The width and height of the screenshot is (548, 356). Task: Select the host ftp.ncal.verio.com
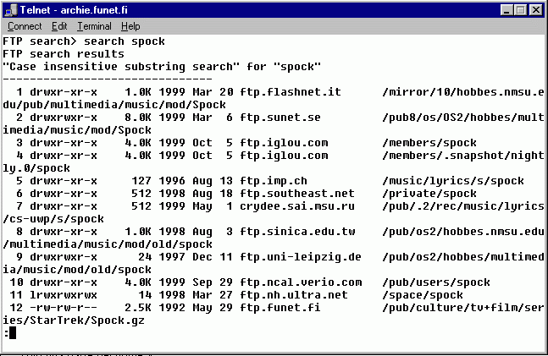(x=301, y=282)
